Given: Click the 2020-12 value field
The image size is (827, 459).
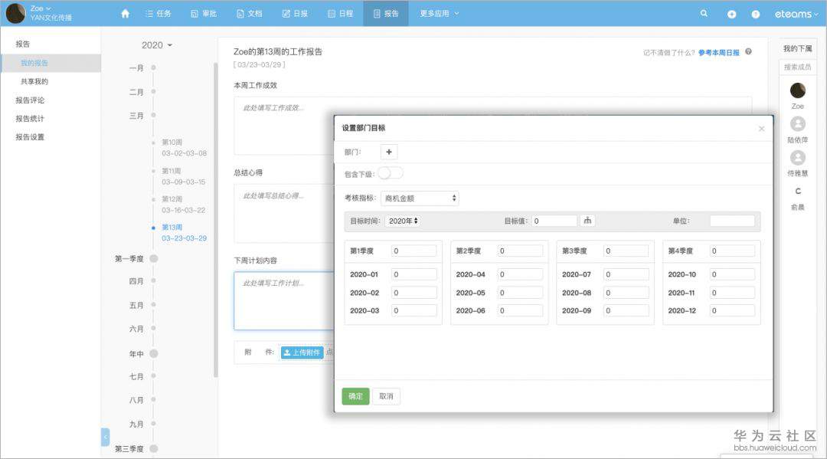Looking at the screenshot, I should click(x=732, y=311).
